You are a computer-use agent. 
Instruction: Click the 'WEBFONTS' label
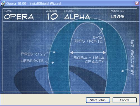click(x=32, y=61)
